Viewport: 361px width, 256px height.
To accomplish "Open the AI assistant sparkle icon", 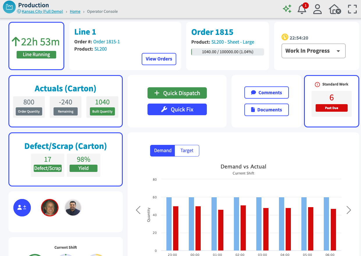I will (x=287, y=9).
